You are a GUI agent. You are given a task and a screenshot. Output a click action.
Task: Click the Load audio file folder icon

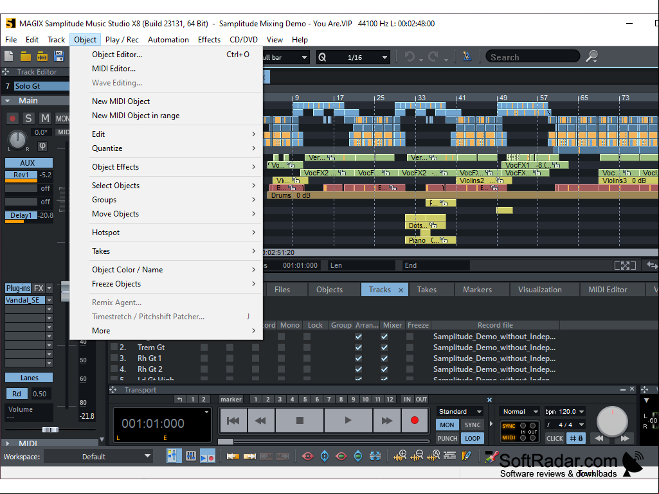[42, 57]
